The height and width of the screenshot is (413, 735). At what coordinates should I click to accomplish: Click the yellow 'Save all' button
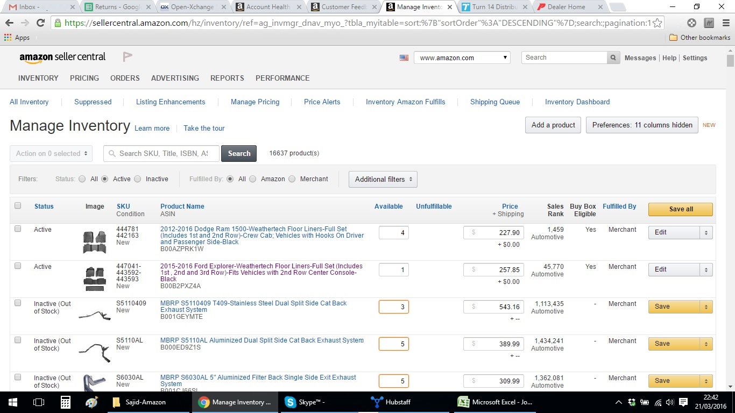coord(681,209)
